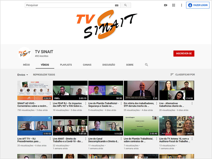Click the create video camera icon
Screen dimensions: 212x159
[x=166, y=5]
